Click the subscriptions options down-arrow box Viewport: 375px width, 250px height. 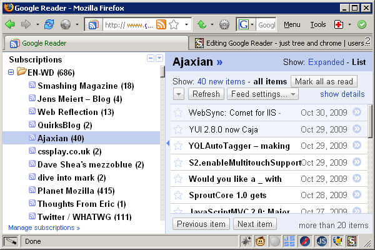[159, 58]
